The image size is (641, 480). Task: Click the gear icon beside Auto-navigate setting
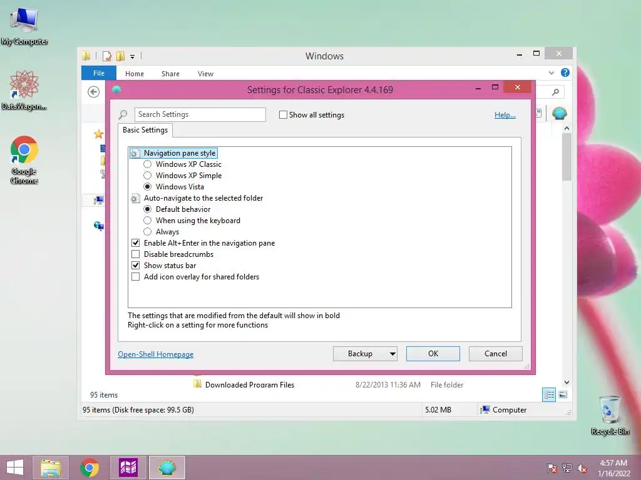[135, 198]
